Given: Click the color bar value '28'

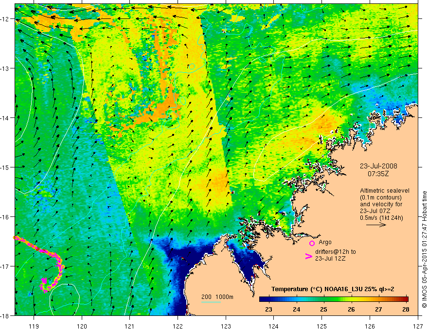Looking at the screenshot, I should (406, 309).
